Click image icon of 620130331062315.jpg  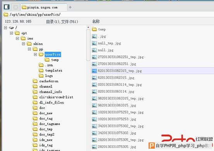(94, 78)
